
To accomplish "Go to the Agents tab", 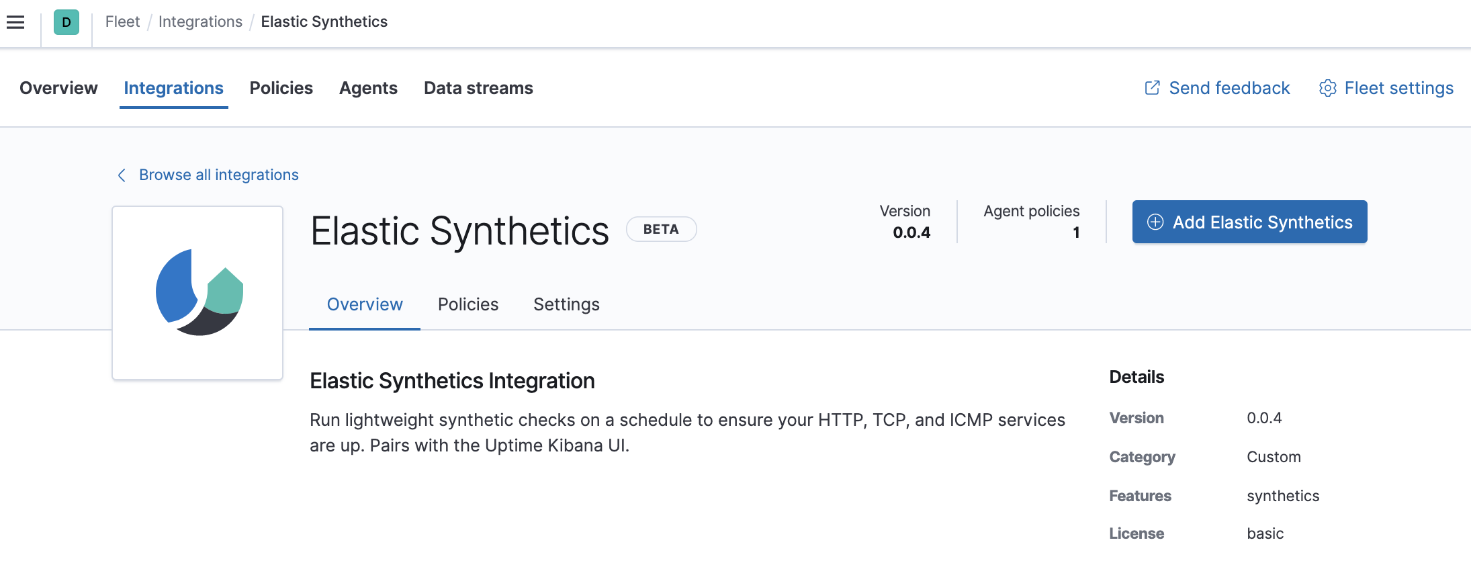I will [368, 88].
